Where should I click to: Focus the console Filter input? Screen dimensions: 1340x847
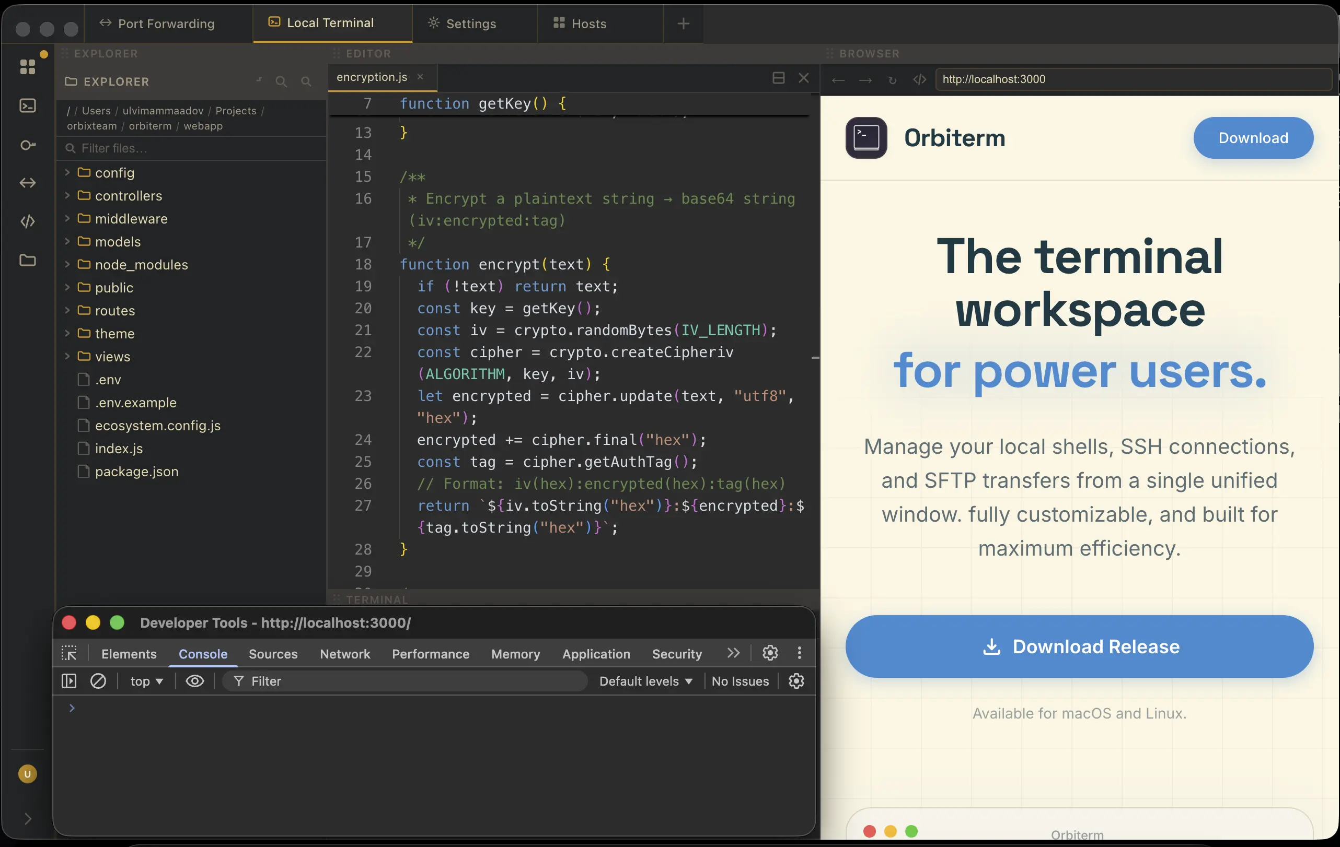click(x=405, y=681)
